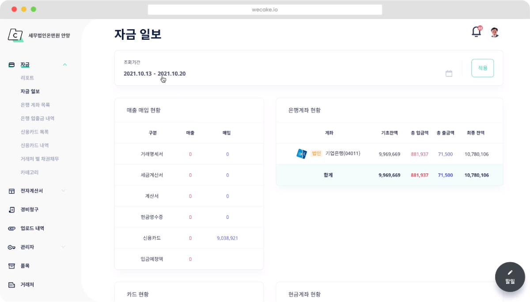Select 신용카드 내역 menu item
This screenshot has height=302, width=530.
[34, 145]
